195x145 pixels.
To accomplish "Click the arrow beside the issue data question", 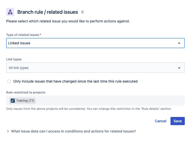I will click(x=8, y=131).
